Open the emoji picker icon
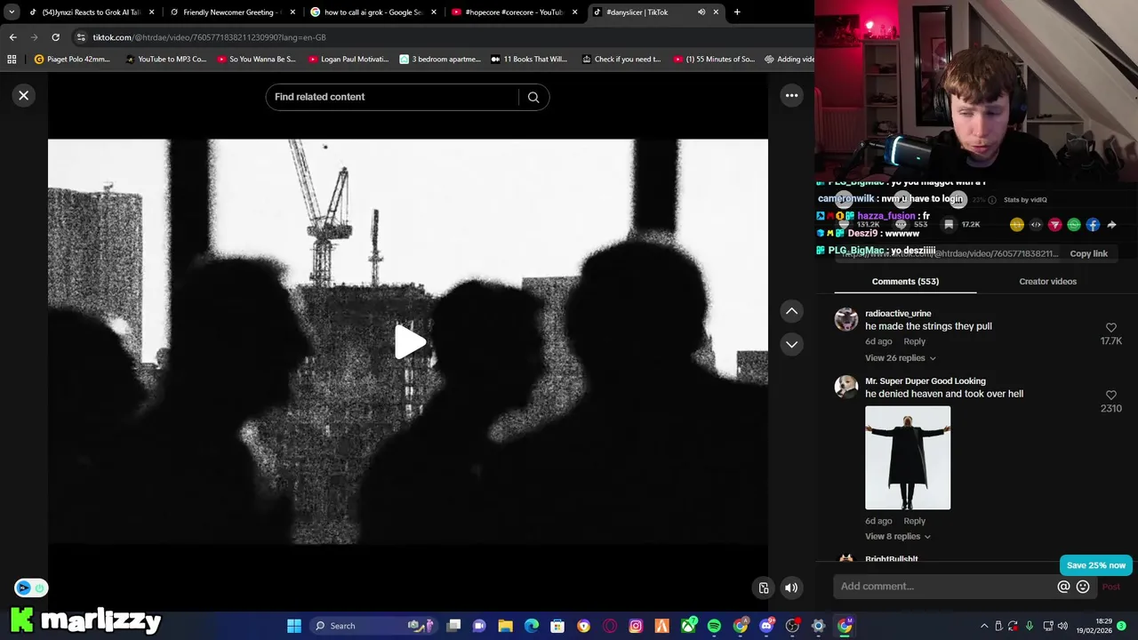The width and height of the screenshot is (1138, 640). pos(1083,587)
